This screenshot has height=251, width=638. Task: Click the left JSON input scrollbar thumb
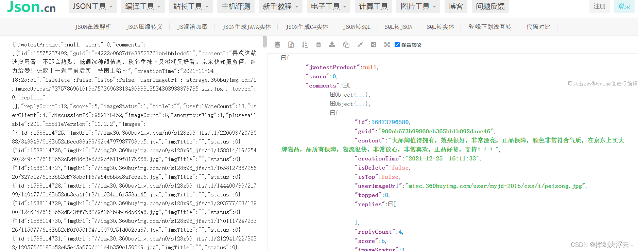pos(265,42)
